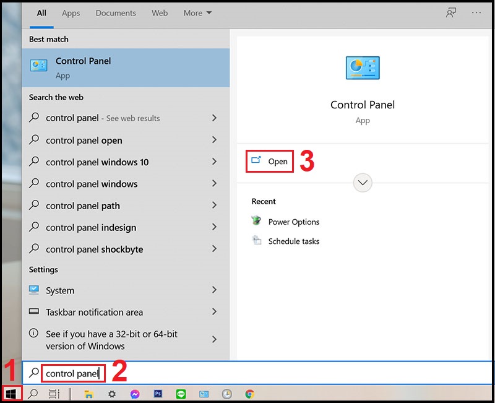Select Control Panel best match result
Image resolution: width=495 pixels, height=403 pixels.
pyautogui.click(x=126, y=67)
